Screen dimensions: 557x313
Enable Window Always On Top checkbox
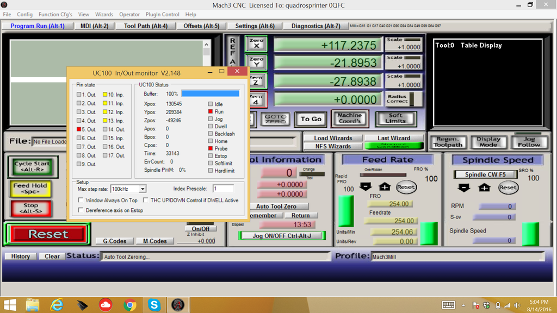coord(81,200)
